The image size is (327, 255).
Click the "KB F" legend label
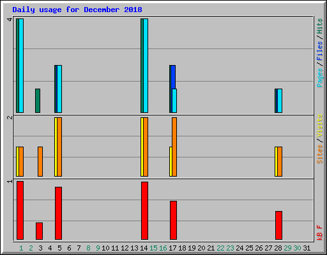319,233
